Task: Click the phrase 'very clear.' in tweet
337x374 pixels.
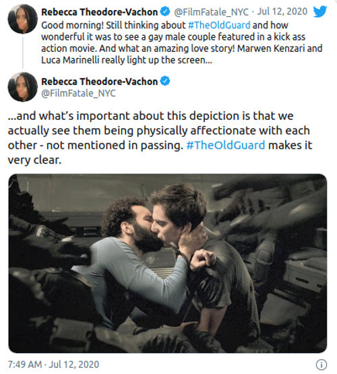Action: pyautogui.click(x=34, y=160)
